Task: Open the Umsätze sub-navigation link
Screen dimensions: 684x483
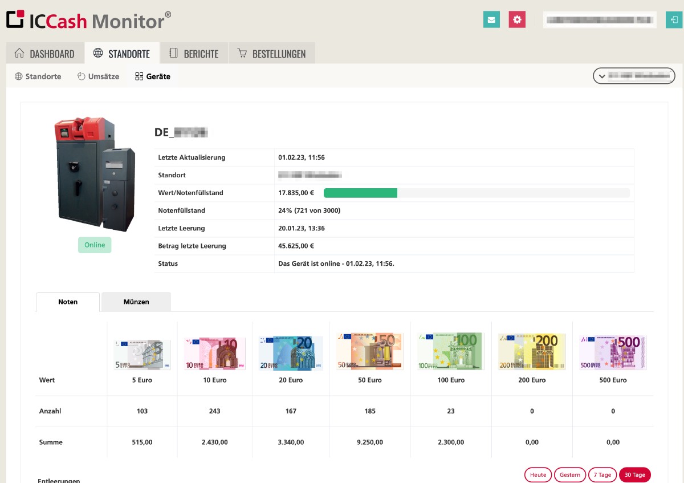Action: pyautogui.click(x=98, y=76)
